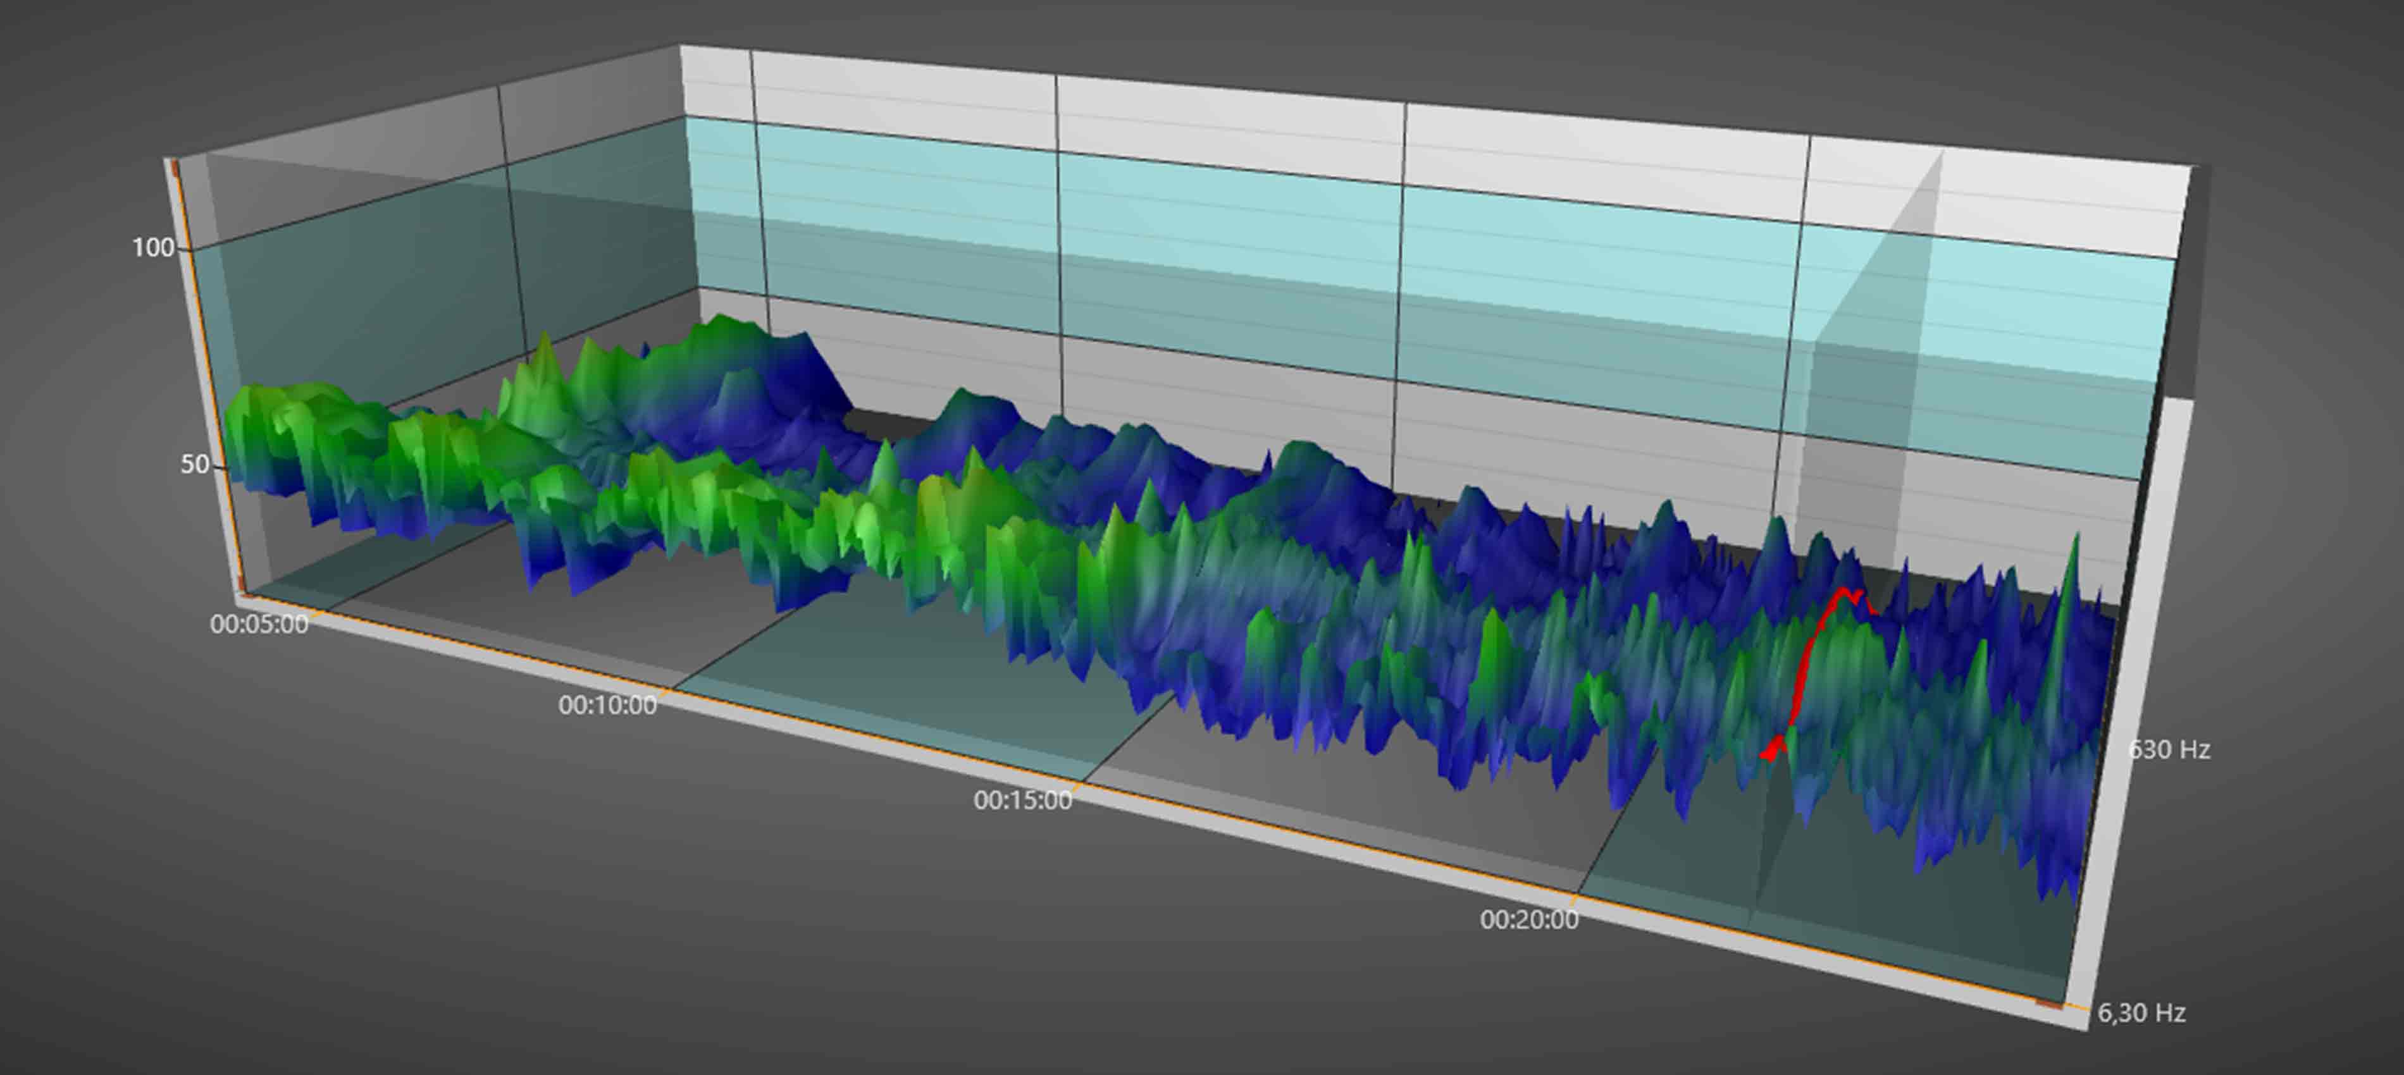
Task: Click the 100 level axis label
Action: [x=153, y=249]
